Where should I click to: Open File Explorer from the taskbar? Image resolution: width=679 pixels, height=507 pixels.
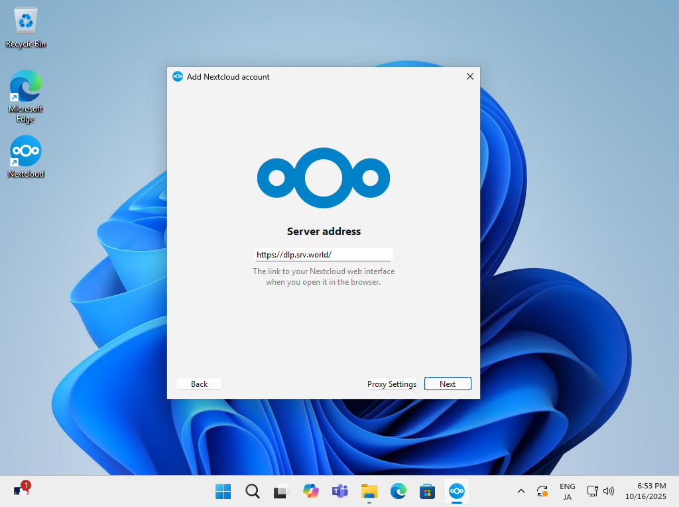pyautogui.click(x=369, y=491)
